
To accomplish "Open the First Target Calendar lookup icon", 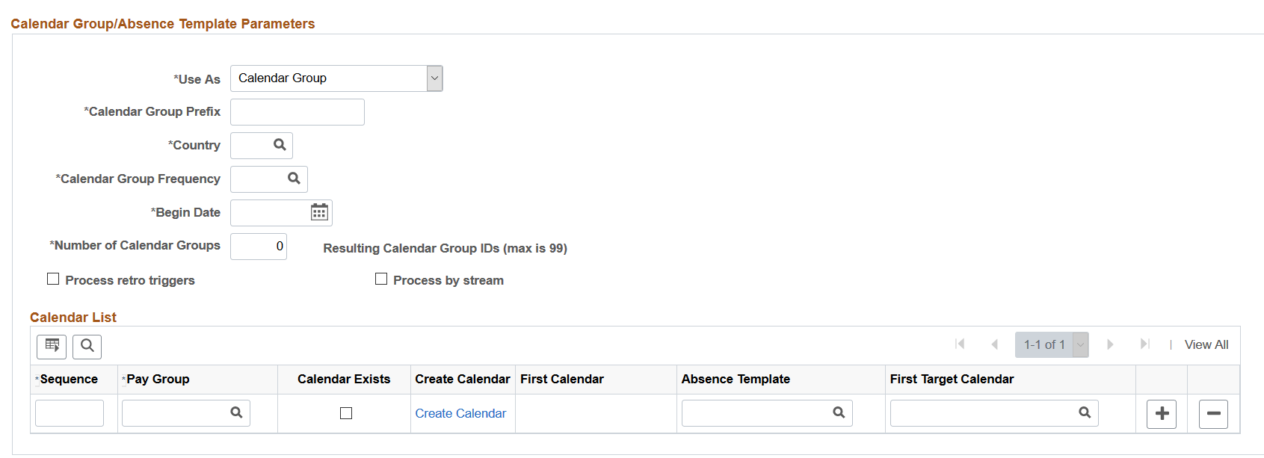I will tap(1085, 412).
